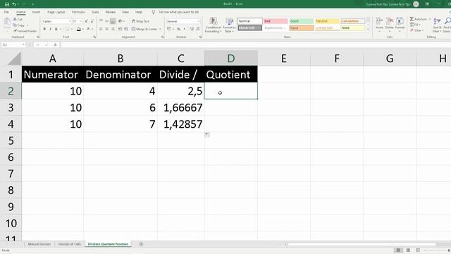Increase decimal places

[x=192, y=29]
